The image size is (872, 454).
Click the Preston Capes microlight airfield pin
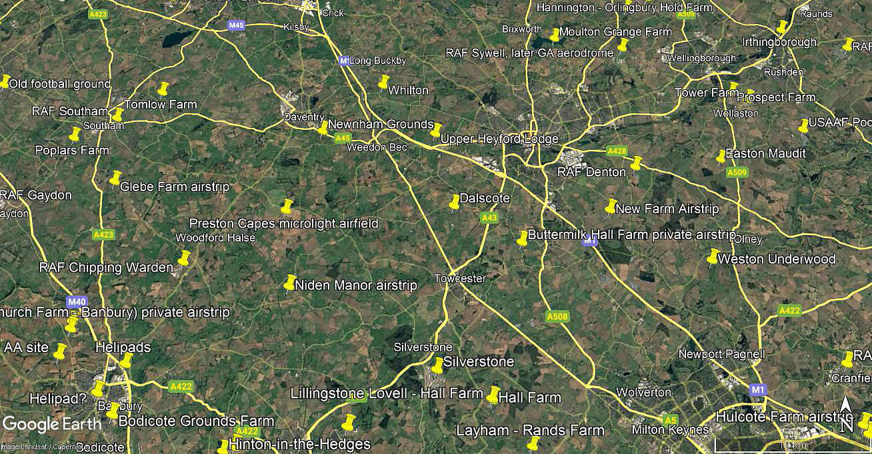pyautogui.click(x=287, y=206)
